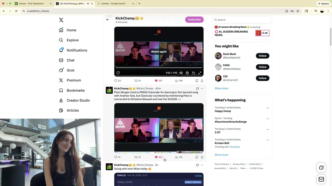Show more under You might like
This screenshot has height=186, width=332.
coord(222,88)
